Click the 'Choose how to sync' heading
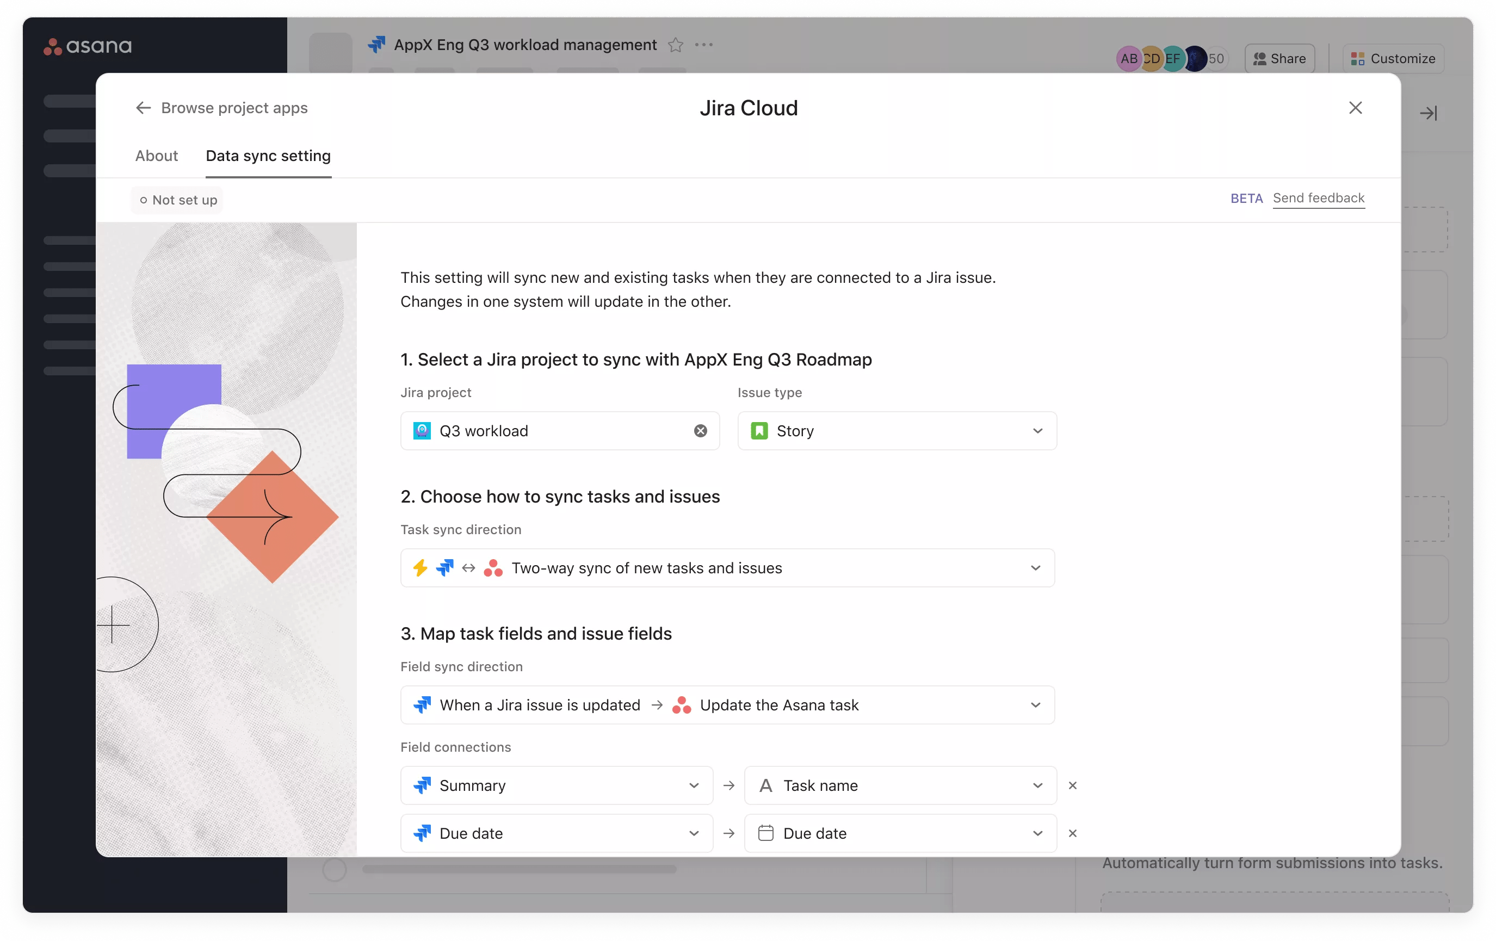Screen dimensions: 1496x941 pos(560,497)
